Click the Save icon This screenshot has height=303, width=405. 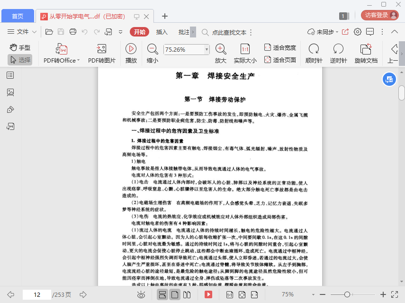coord(61,32)
